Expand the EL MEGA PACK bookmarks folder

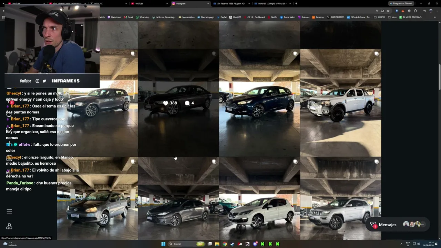tap(410, 17)
